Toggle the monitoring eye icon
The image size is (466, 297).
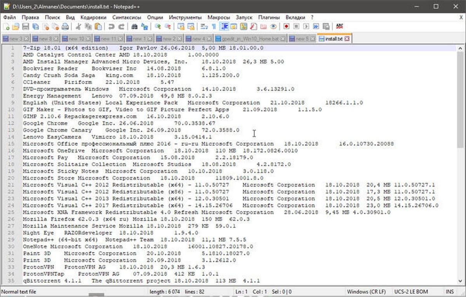pyautogui.click(x=273, y=26)
